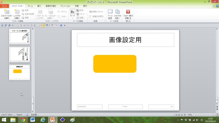Click rename (名前の変更) command
Screen dimensions: 219x123
[x=28, y=14]
